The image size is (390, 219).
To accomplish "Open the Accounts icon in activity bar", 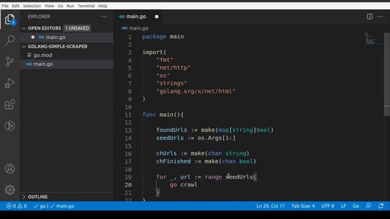I will pyautogui.click(x=10, y=169).
